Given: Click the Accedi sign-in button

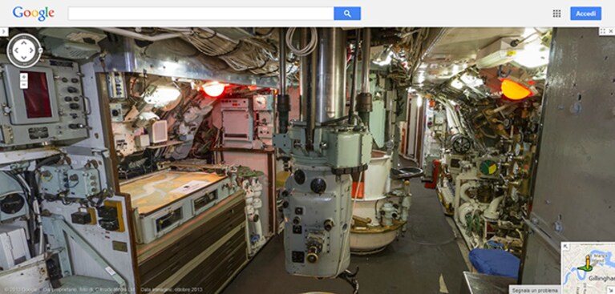Looking at the screenshot, I should click(585, 14).
